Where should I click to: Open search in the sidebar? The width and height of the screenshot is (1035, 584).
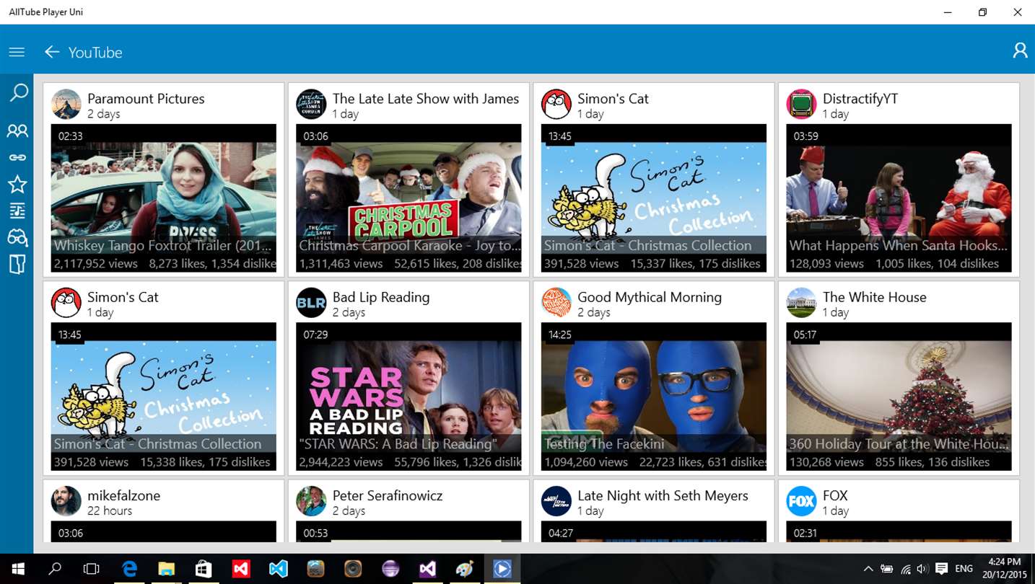pos(17,92)
